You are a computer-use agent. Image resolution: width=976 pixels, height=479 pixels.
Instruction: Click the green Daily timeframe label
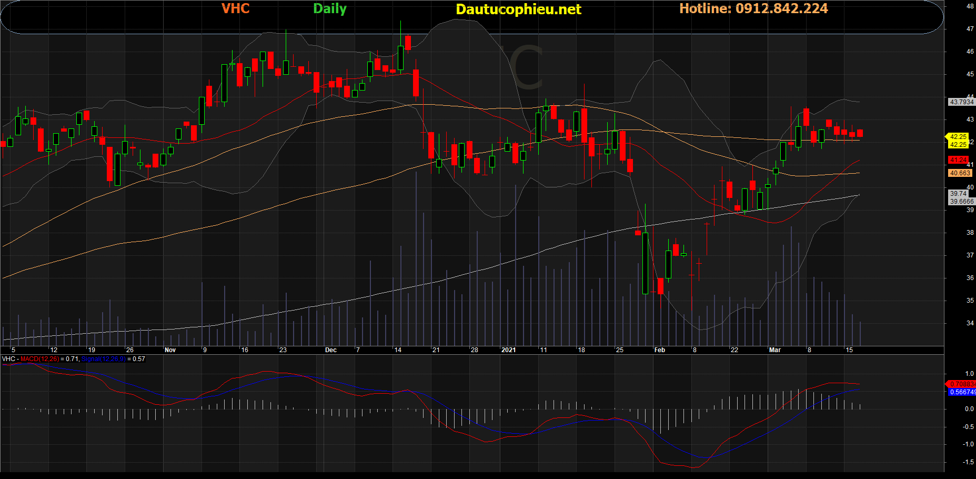click(x=330, y=9)
